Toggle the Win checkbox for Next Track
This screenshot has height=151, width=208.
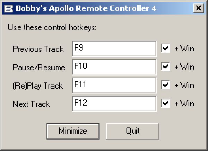tap(166, 104)
